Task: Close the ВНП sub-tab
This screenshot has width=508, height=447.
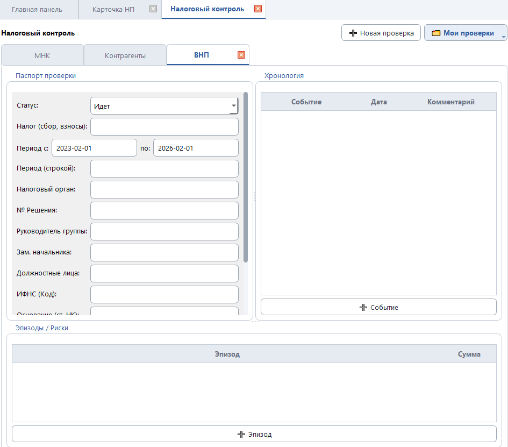Action: (x=241, y=55)
